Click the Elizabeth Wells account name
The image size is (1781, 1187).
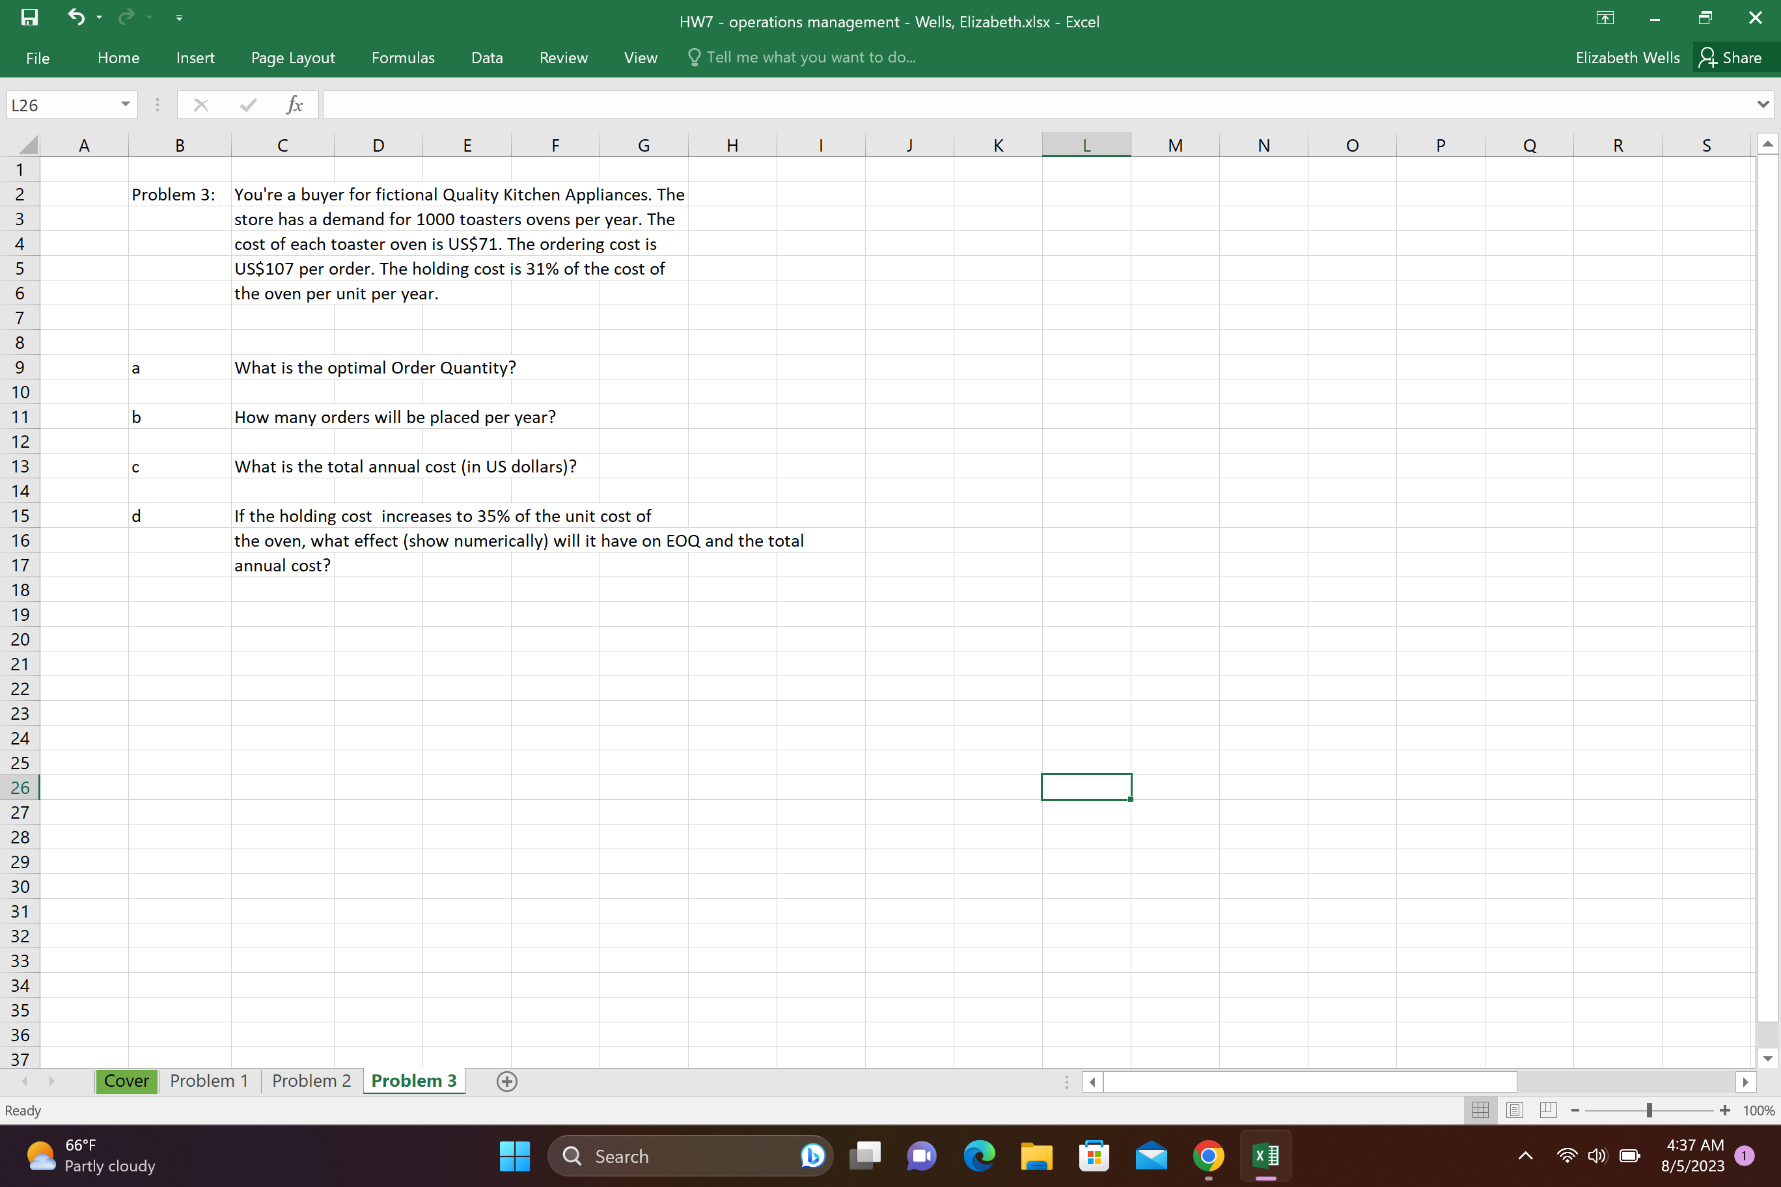(x=1627, y=59)
